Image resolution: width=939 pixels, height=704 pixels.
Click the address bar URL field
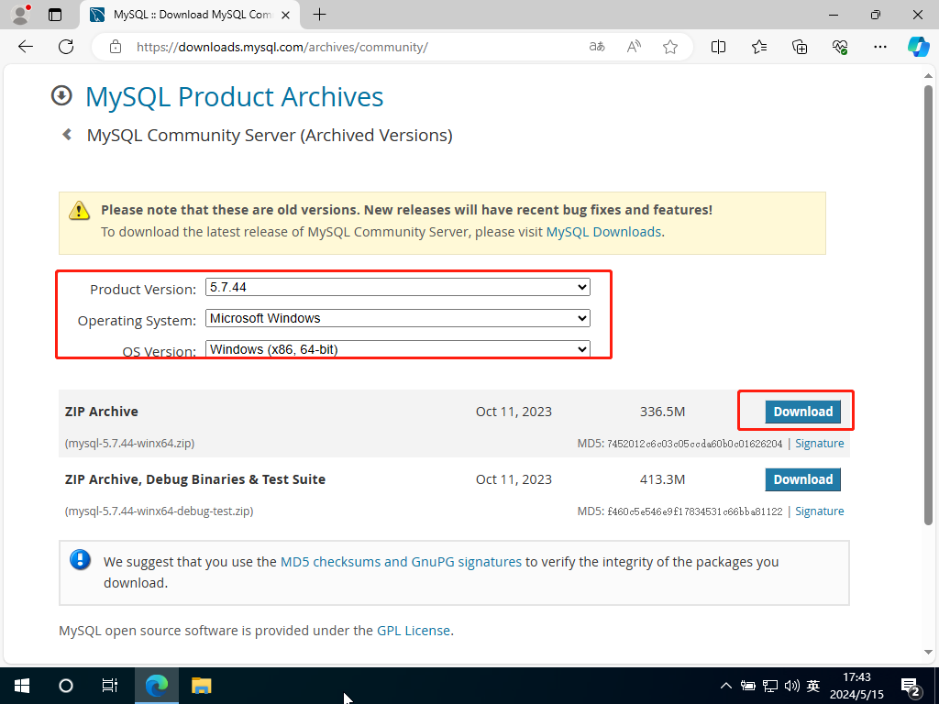click(348, 47)
